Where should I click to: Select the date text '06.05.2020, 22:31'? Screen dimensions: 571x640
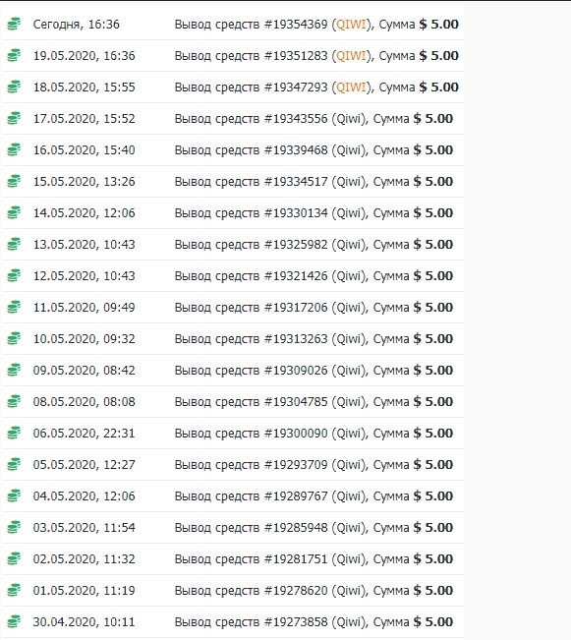click(85, 434)
